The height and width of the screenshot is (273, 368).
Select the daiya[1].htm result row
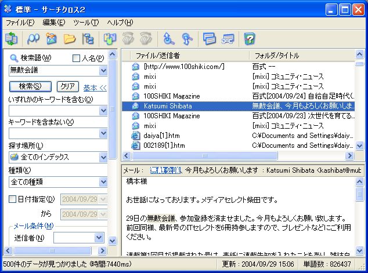pos(238,136)
